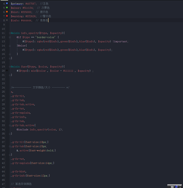
Task: Click the blue $primary color gutter swatch
Action: 7,3
